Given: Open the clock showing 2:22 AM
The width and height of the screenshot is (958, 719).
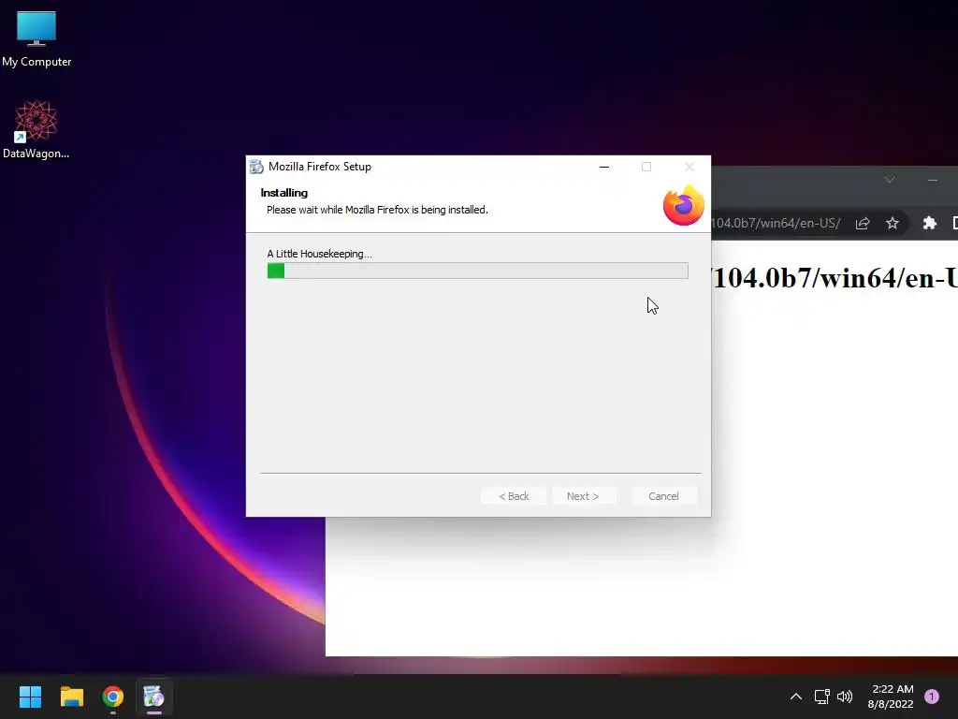Looking at the screenshot, I should (x=891, y=697).
